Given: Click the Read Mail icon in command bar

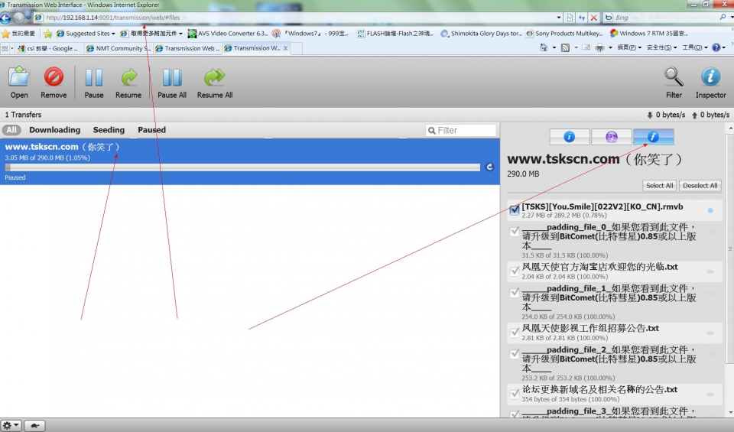Looking at the screenshot, I should click(586, 47).
